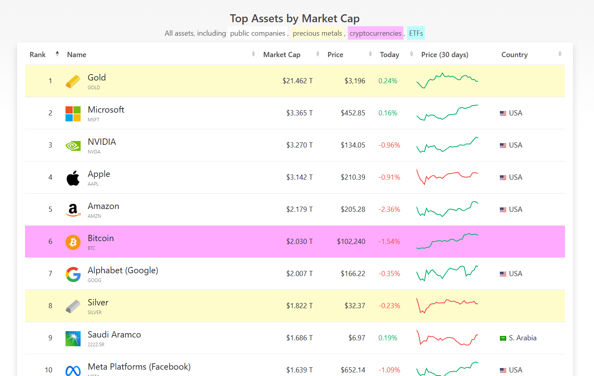594x376 pixels.
Task: Open the Meta Platforms (Facebook) name link
Action: click(x=139, y=367)
